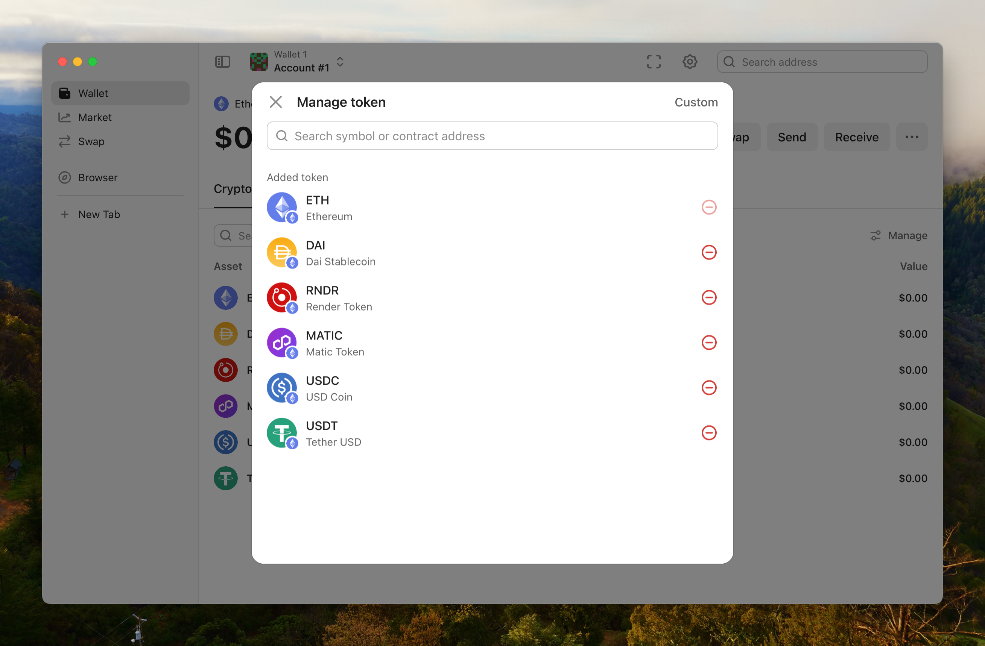Click the account avatar icon
Screen dimensions: 985x646
point(259,62)
